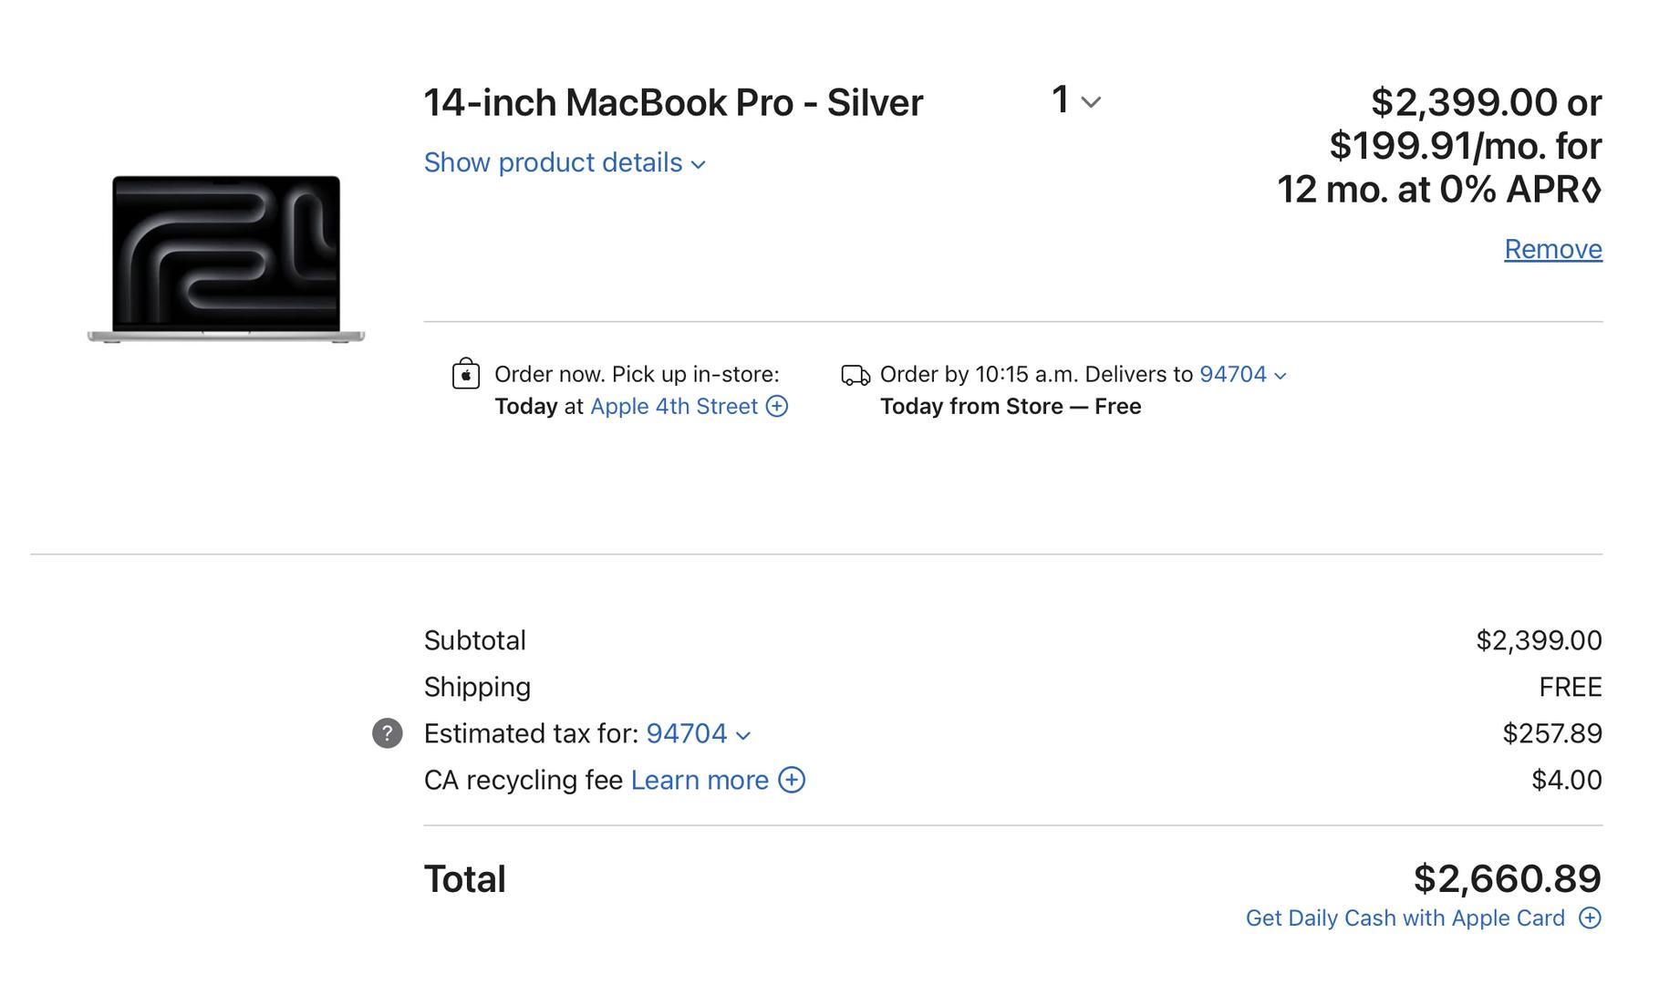The width and height of the screenshot is (1680, 985).
Task: Click Learn more about CA recycling fee
Action: [x=700, y=780]
